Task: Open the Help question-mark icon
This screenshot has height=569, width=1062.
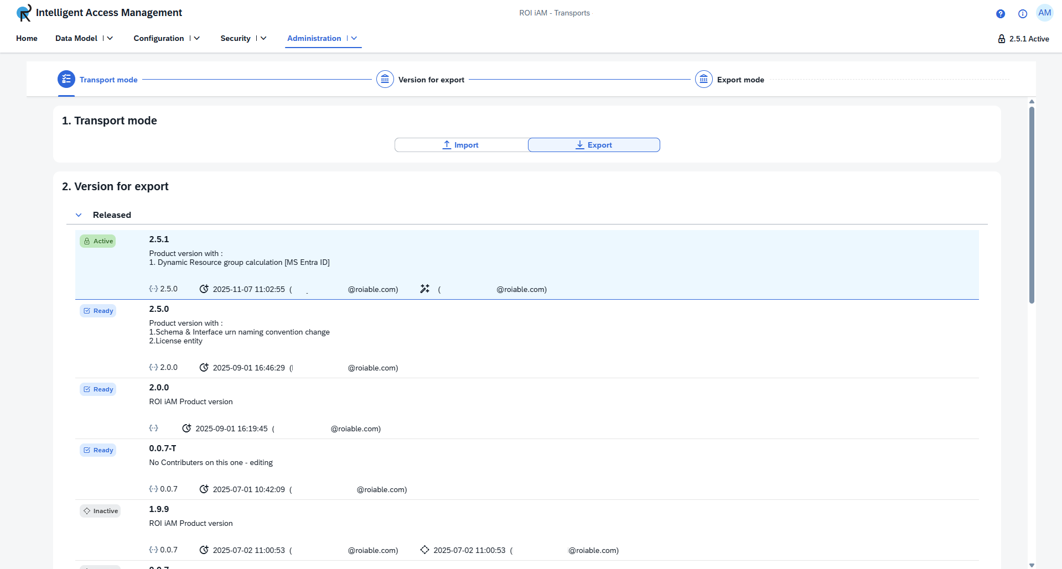Action: point(1000,14)
